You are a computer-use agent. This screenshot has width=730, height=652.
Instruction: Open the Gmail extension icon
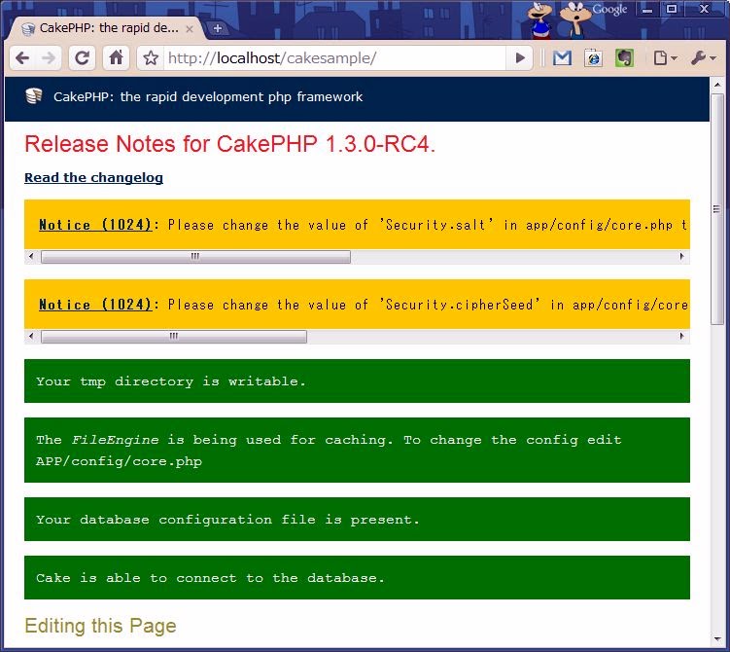pyautogui.click(x=562, y=58)
